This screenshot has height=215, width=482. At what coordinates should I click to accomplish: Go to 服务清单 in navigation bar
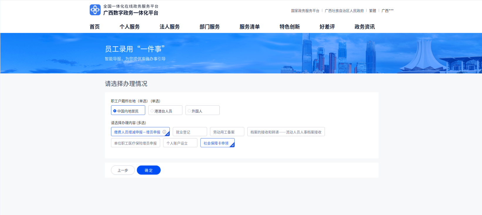click(x=249, y=27)
